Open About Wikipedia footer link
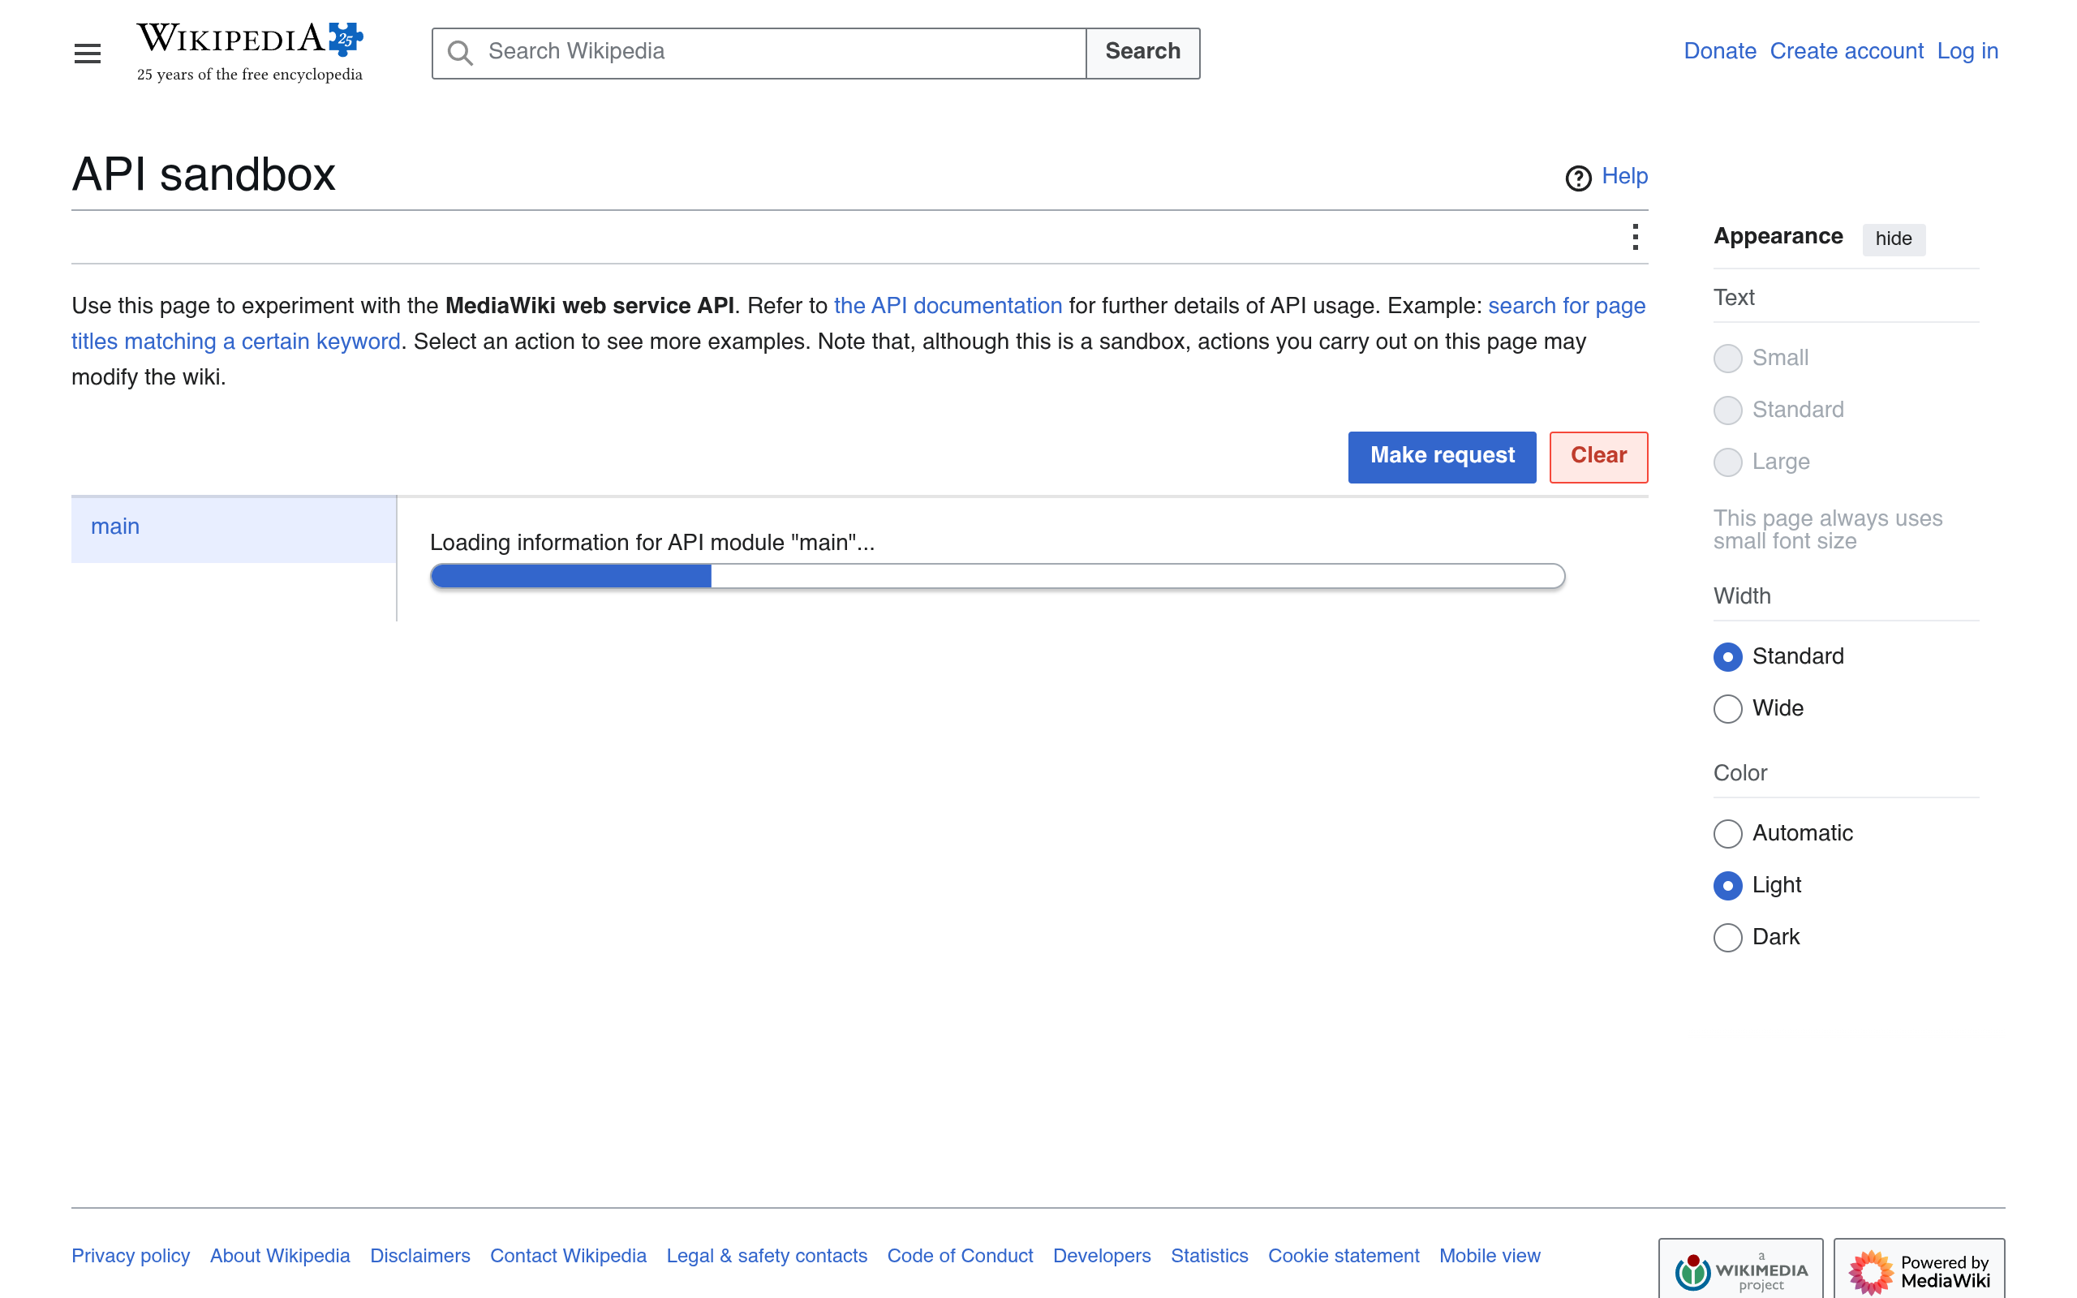Viewport: 2077px width, 1298px height. 280,1256
